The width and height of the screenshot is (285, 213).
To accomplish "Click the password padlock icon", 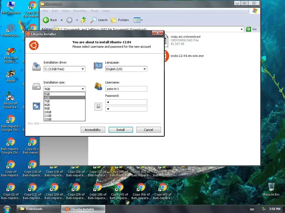I will [x=98, y=106].
